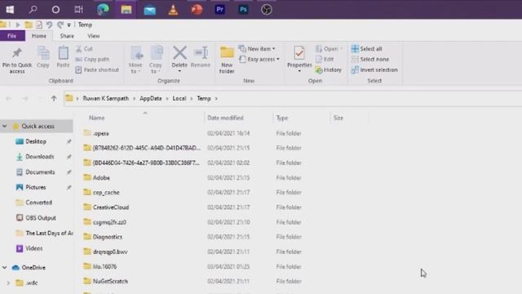The image size is (522, 294).
Task: Click Select all
Action: (366, 49)
